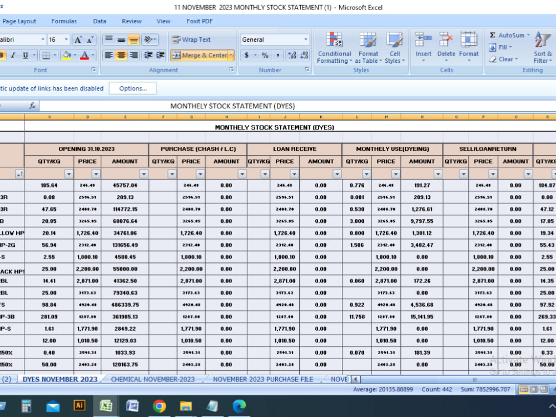This screenshot has width=556, height=417.
Task: Open filter dropdown for Purchase PRICE
Action: (x=200, y=173)
